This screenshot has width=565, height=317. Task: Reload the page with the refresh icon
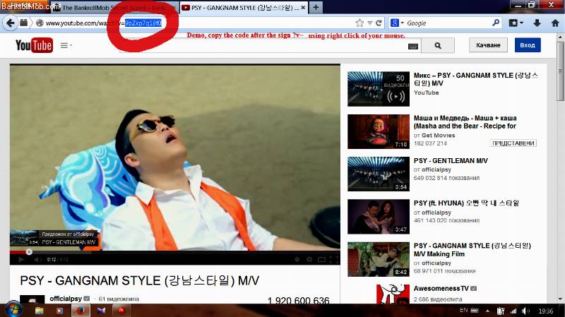[379, 23]
